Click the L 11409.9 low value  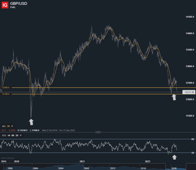click(x=34, y=130)
